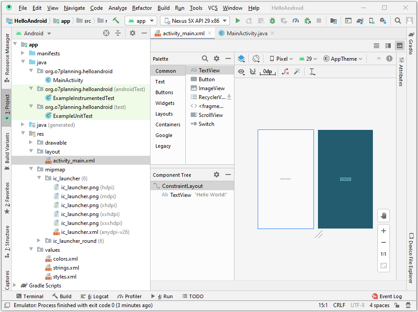Image resolution: width=418 pixels, height=312 pixels.
Task: Open the Attributes side panel
Action: point(401,71)
